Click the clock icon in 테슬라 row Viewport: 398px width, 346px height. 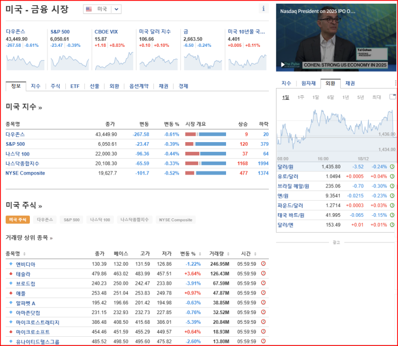click(x=263, y=273)
